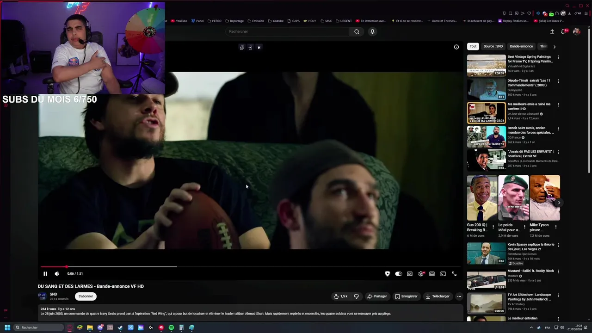Click the shield icon in player controls
This screenshot has width=592, height=333.
(x=388, y=274)
